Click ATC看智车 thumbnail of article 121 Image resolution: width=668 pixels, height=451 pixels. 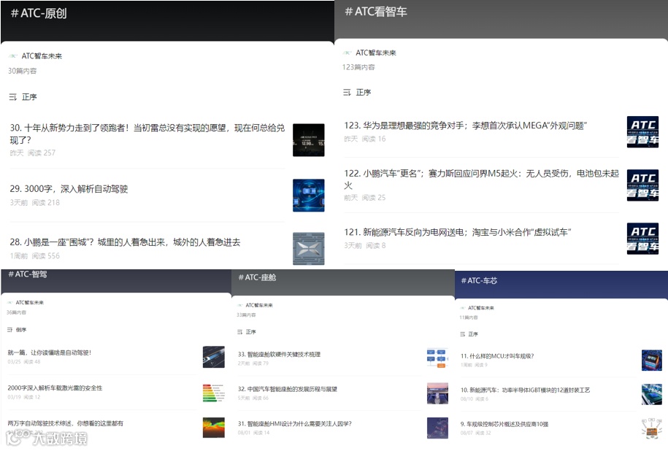tap(642, 239)
